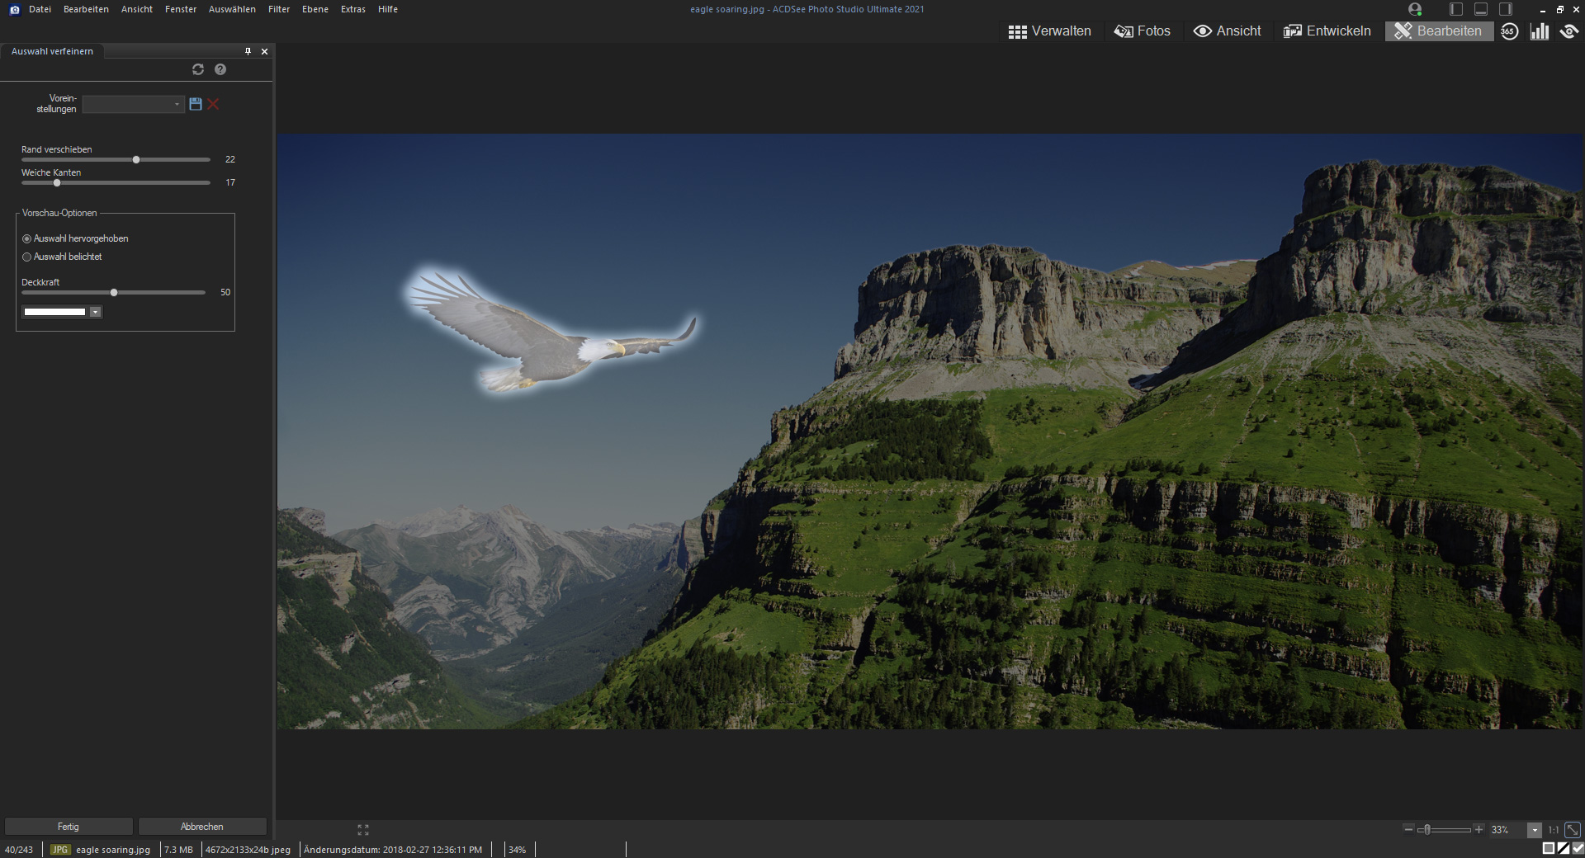Select the 'Auswahl hervorgehoben' radio option
Screen dimensions: 1585x858
coord(27,238)
